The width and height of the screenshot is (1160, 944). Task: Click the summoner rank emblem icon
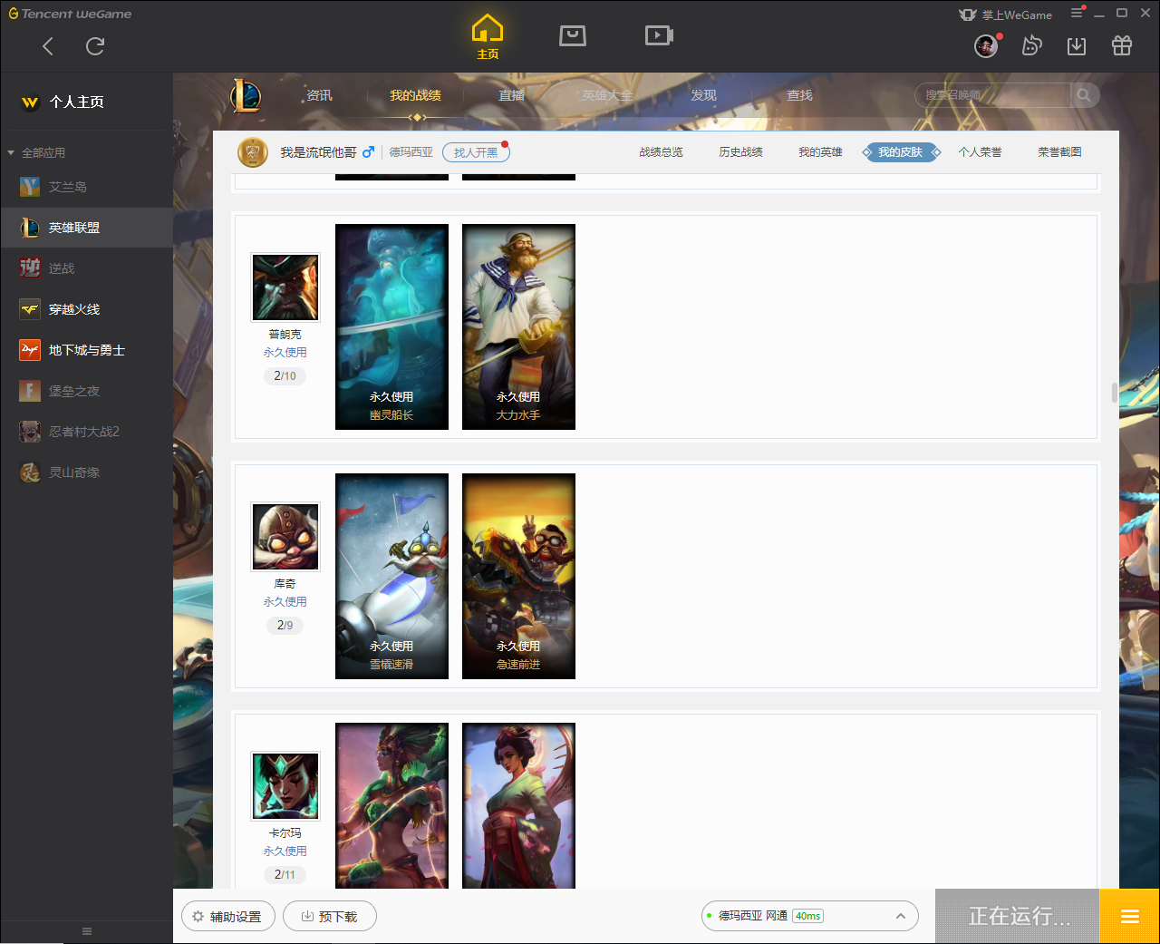tap(253, 152)
